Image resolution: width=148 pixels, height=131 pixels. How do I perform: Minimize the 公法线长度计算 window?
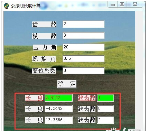[113, 4]
